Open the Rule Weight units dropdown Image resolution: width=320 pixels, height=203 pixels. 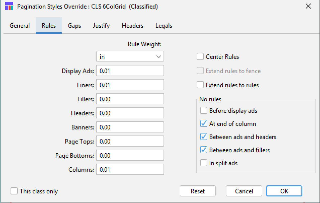click(130, 57)
